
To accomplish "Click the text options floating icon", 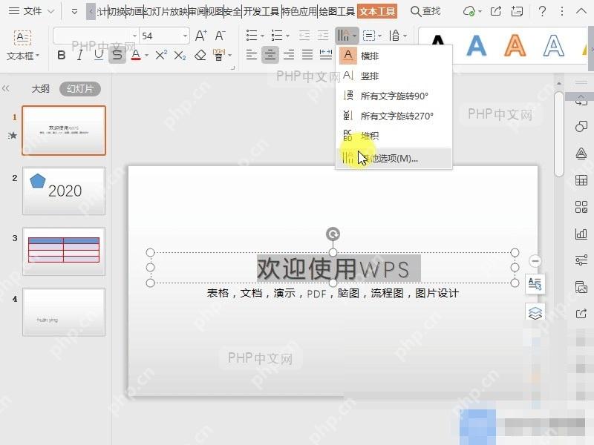I will 535,284.
